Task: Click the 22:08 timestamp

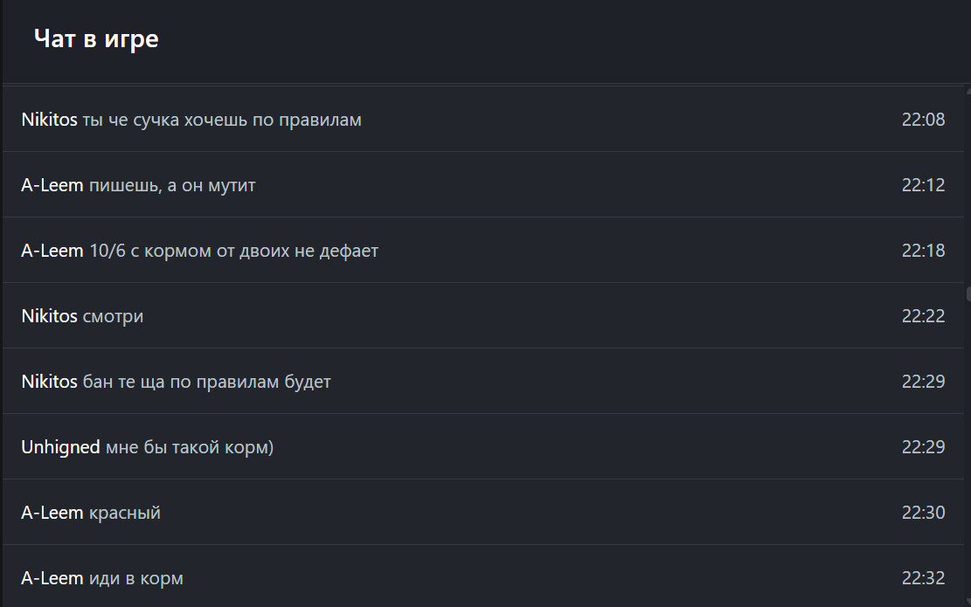Action: point(923,120)
